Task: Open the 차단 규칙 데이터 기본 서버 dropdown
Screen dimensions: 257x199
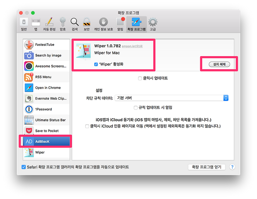Action: point(171,98)
